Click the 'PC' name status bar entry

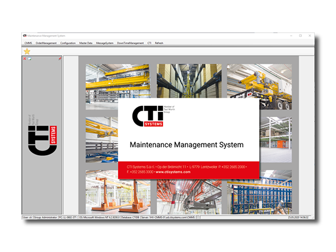coord(68,217)
